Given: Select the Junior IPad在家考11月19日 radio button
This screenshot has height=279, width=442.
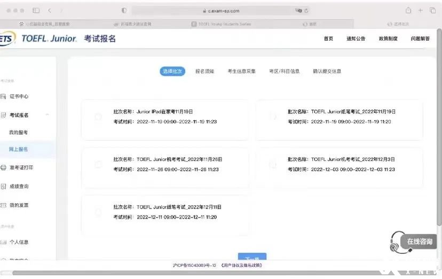Looking at the screenshot, I should point(98,117).
